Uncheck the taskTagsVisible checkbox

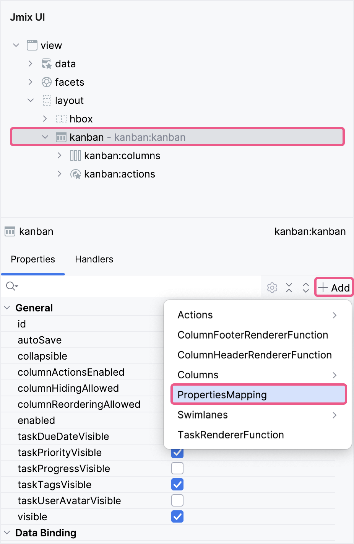177,484
